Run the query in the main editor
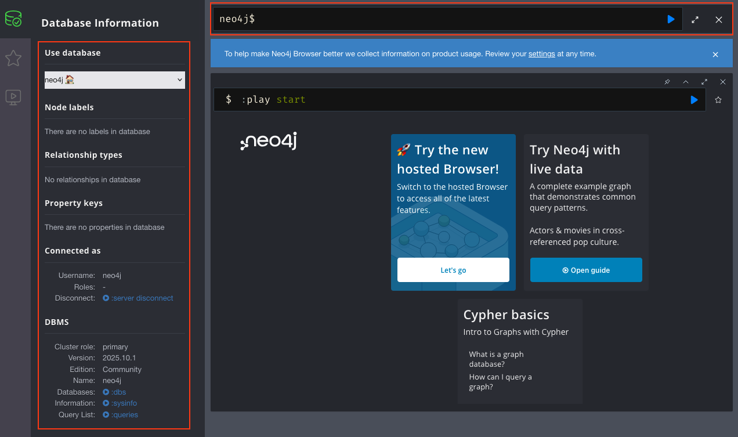738x437 pixels. pos(671,19)
